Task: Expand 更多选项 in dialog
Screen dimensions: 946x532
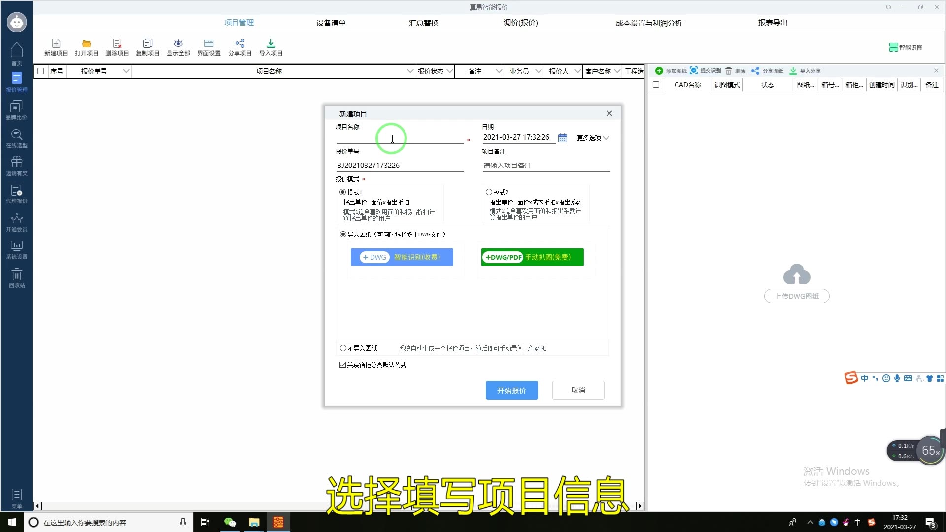Action: [x=593, y=138]
